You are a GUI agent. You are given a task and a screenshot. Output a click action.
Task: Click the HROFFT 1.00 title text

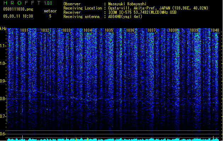pyautogui.click(x=28, y=3)
